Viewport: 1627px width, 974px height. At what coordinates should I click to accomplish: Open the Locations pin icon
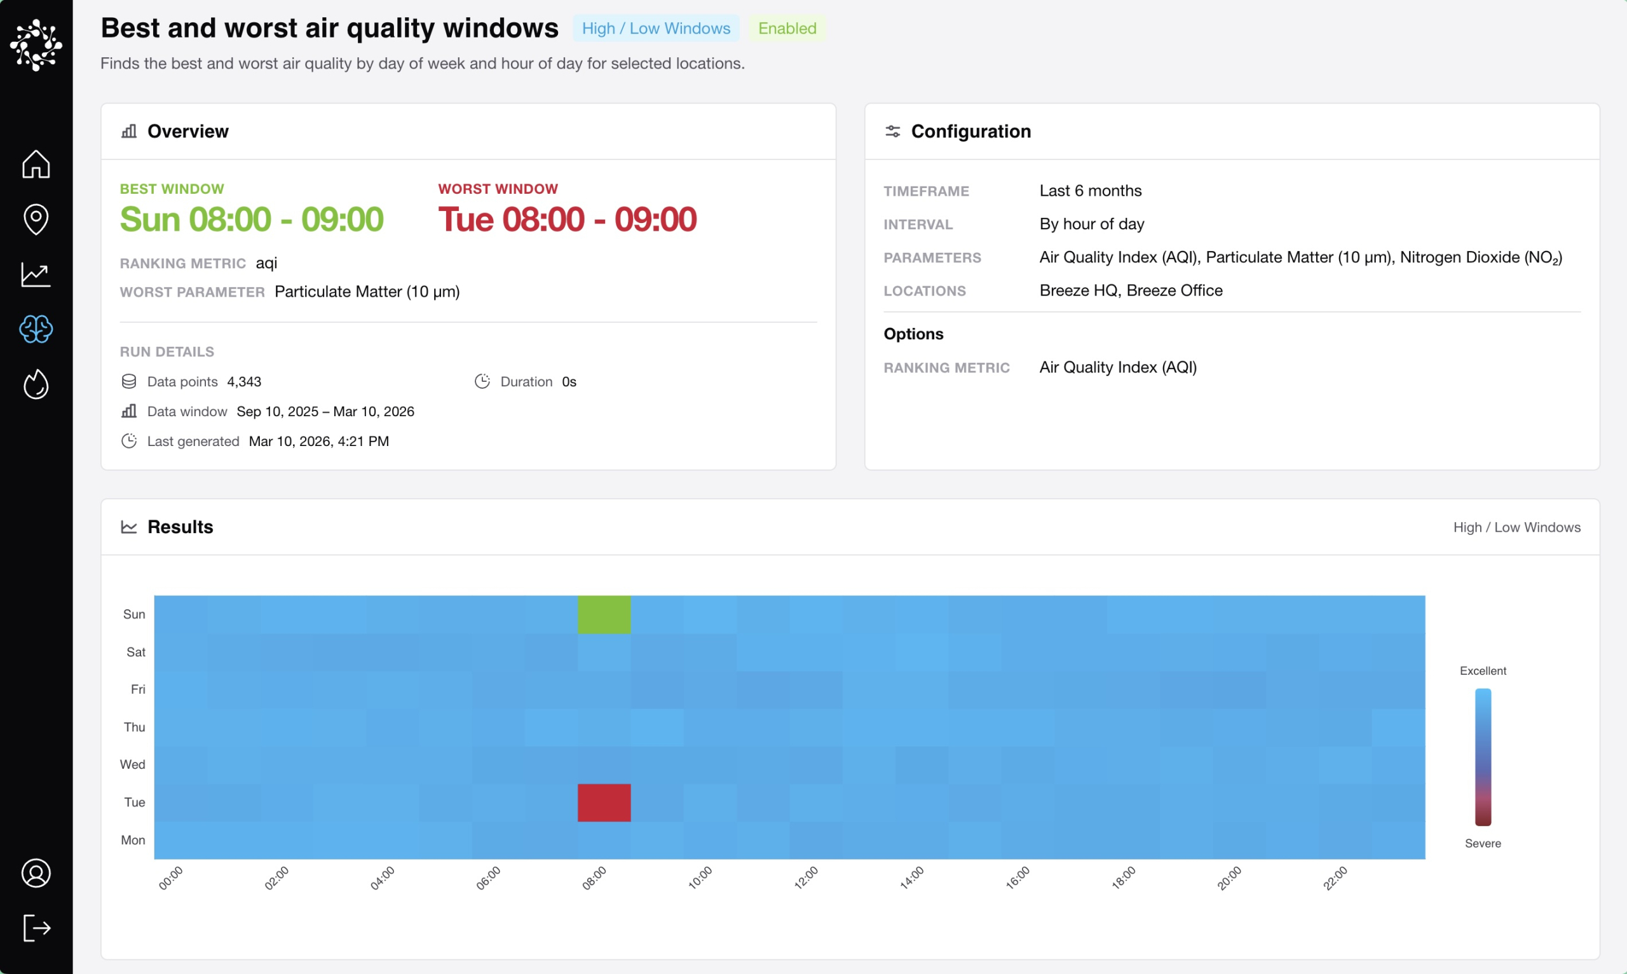pyautogui.click(x=36, y=219)
